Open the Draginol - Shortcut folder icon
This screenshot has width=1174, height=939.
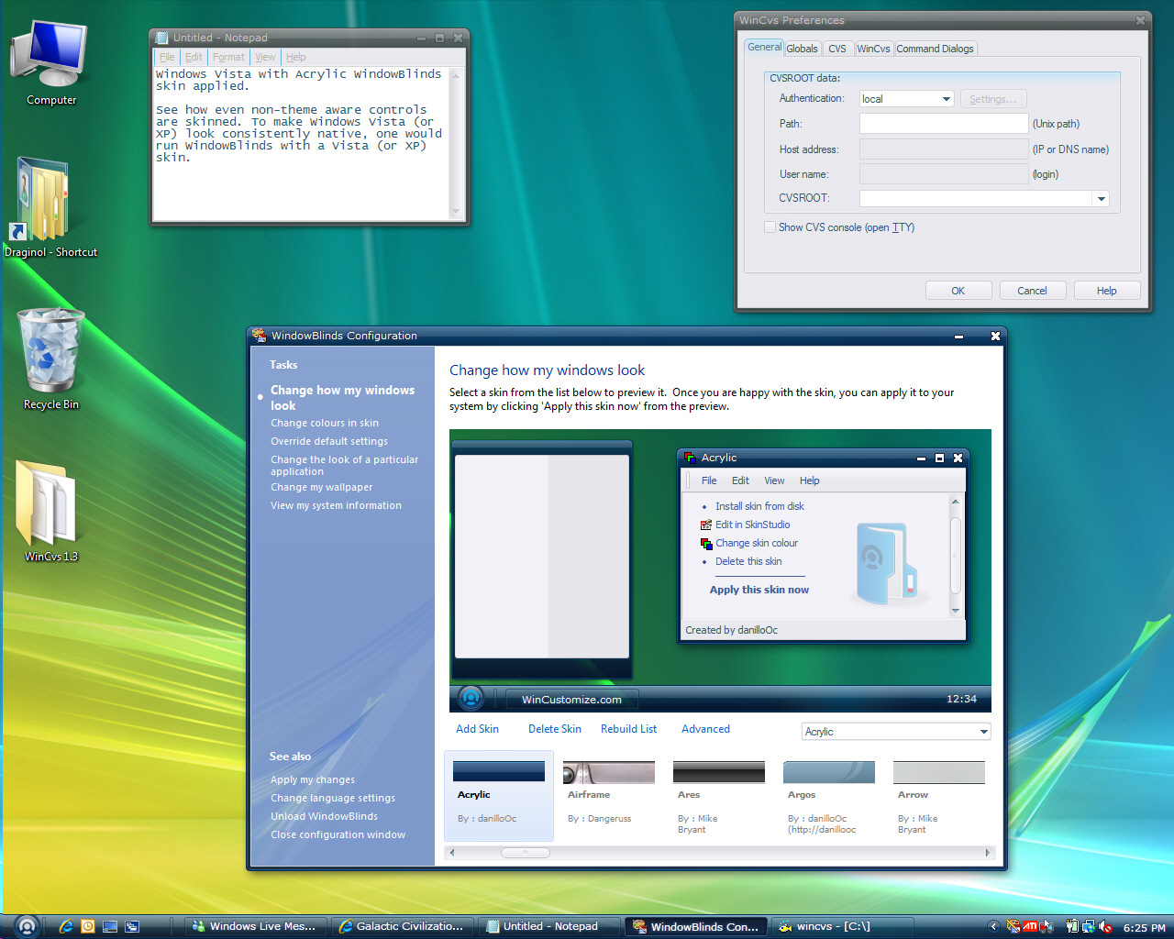pos(42,199)
